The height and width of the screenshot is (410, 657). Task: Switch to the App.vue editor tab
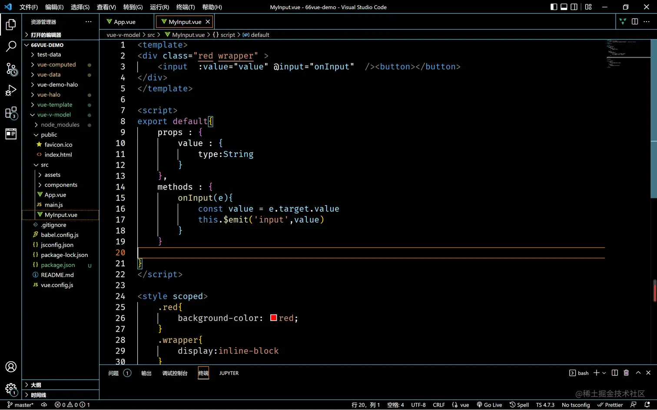tap(125, 22)
